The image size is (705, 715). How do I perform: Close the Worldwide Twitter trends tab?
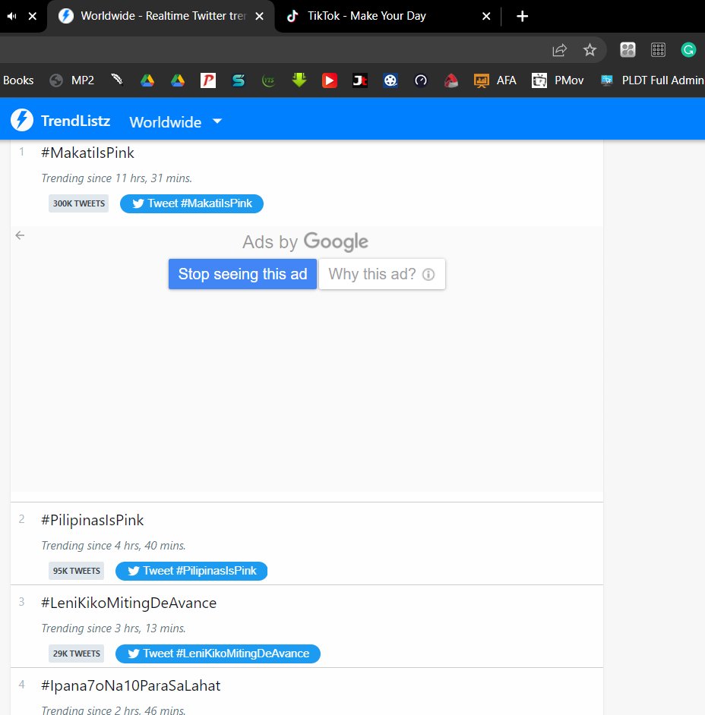pyautogui.click(x=259, y=16)
